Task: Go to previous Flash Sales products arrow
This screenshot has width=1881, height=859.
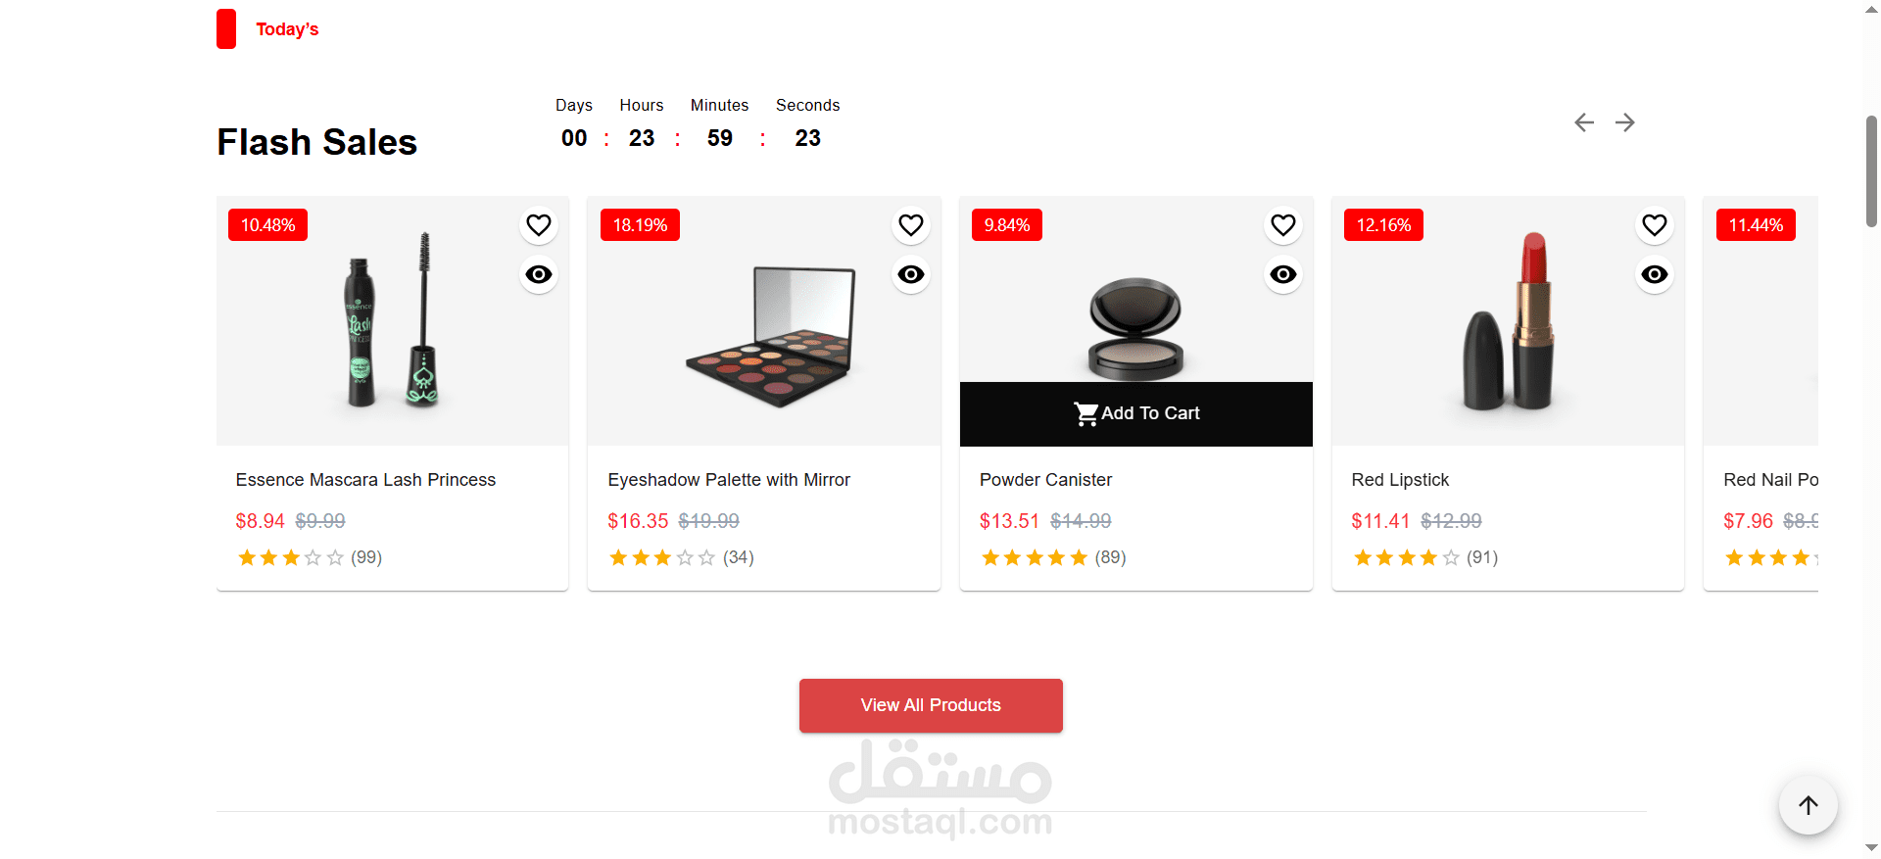Action: pos(1584,122)
